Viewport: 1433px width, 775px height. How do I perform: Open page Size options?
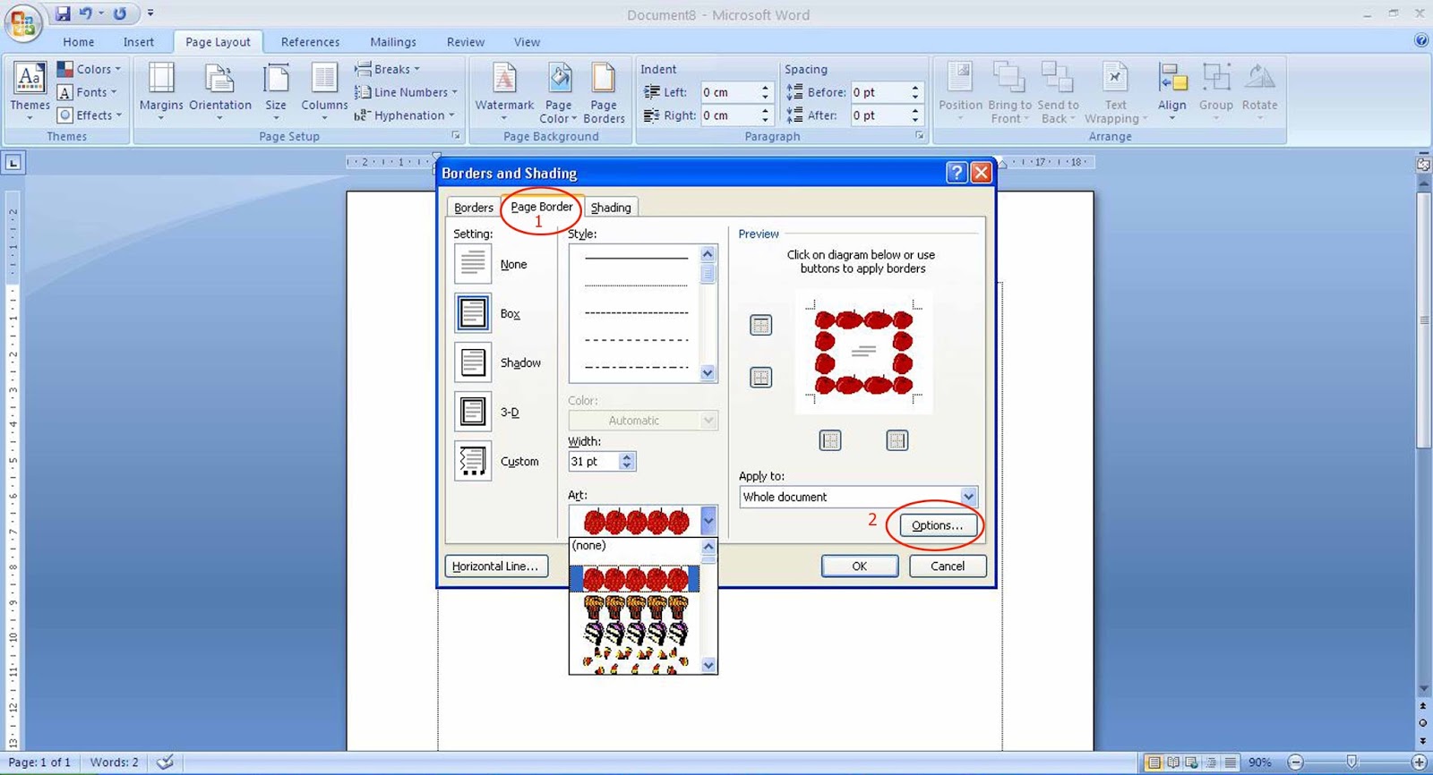pyautogui.click(x=276, y=91)
